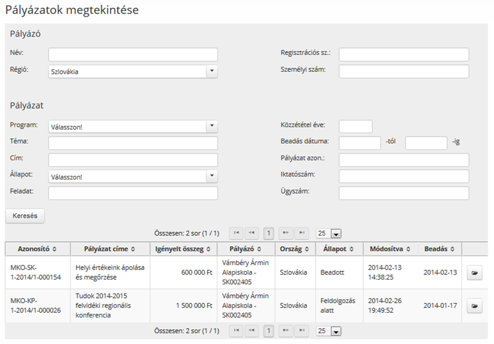
Task: Sort table by Beadás column
Action: click(x=440, y=249)
